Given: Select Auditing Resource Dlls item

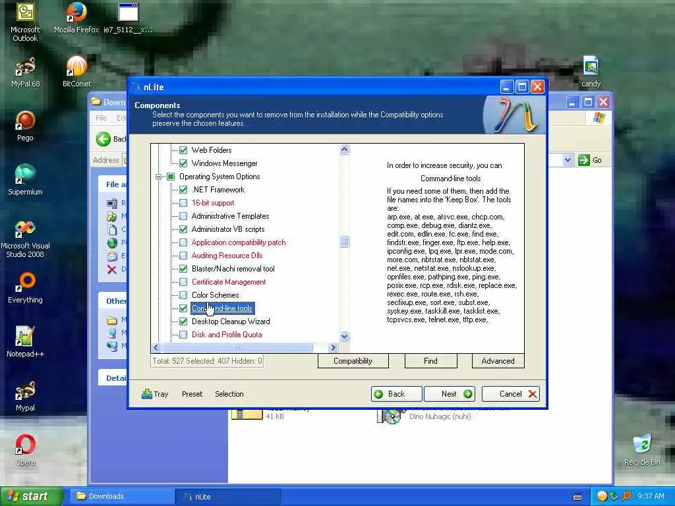Looking at the screenshot, I should [227, 256].
